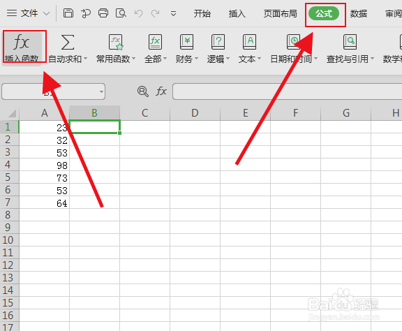The height and width of the screenshot is (331, 402).
Task: Open the Date and Time (日期和时间) functions icon
Action: (x=294, y=42)
